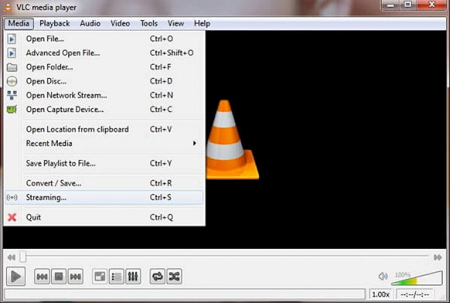Choose Open Disc... entry
450x303 pixels.
click(104, 81)
